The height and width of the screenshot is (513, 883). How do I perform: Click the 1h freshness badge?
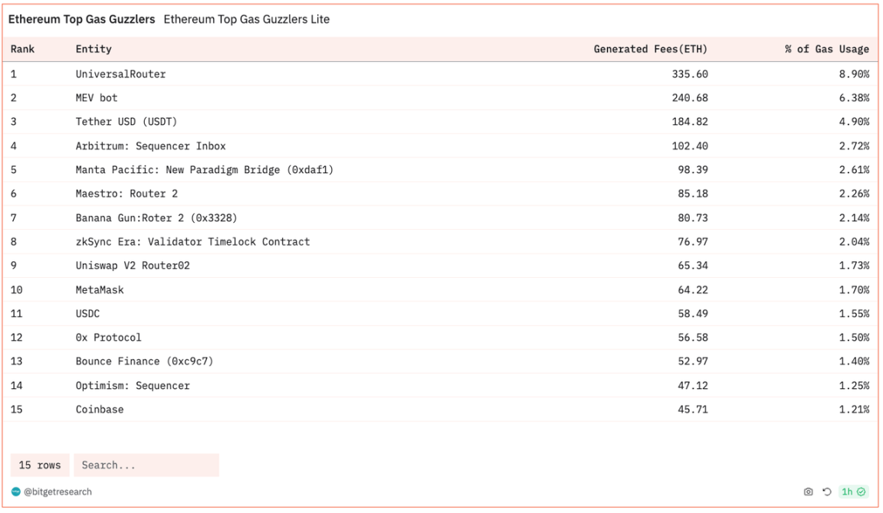(847, 492)
